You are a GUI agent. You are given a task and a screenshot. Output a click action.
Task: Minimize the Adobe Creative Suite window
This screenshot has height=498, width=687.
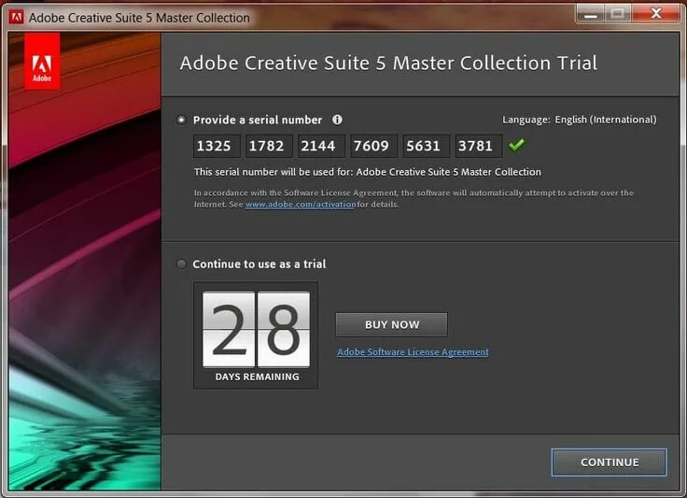pyautogui.click(x=591, y=14)
